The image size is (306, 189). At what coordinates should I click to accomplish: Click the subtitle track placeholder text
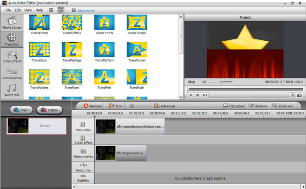[x=200, y=178]
